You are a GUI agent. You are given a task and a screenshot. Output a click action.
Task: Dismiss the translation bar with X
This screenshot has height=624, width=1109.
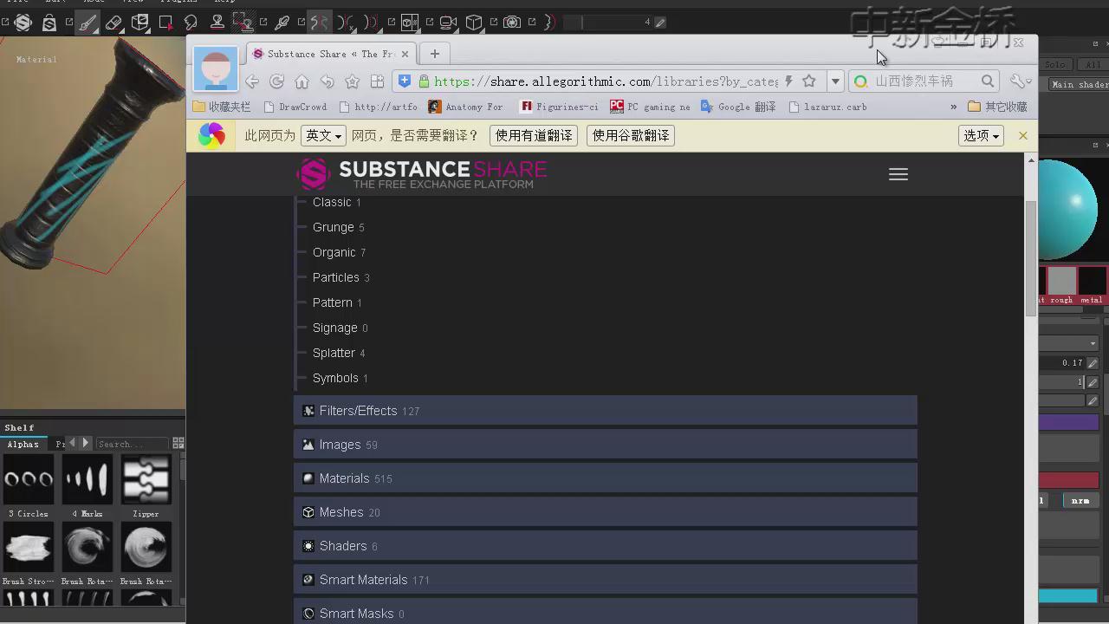(x=1022, y=135)
